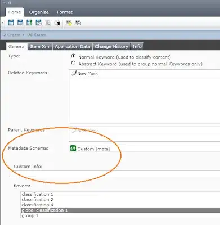Screen dimensions: 220x225
Task: Switch to the Format ribbon tab
Action: (65, 12)
